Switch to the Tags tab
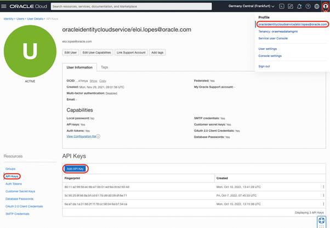Image resolution: width=330 pixels, height=228 pixels. 104,67
